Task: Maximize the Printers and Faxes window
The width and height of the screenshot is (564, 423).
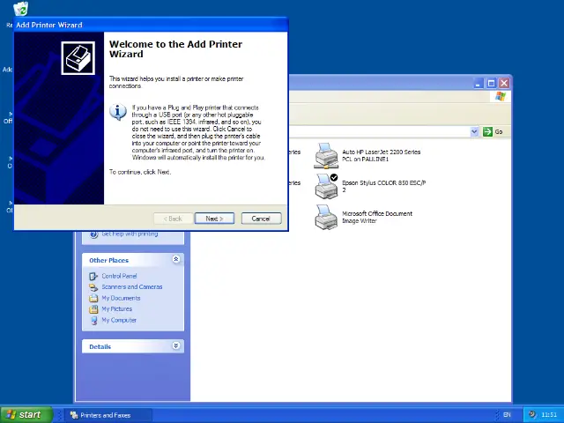Action: (491, 84)
